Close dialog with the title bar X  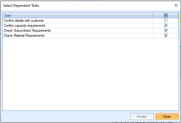click(175, 5)
